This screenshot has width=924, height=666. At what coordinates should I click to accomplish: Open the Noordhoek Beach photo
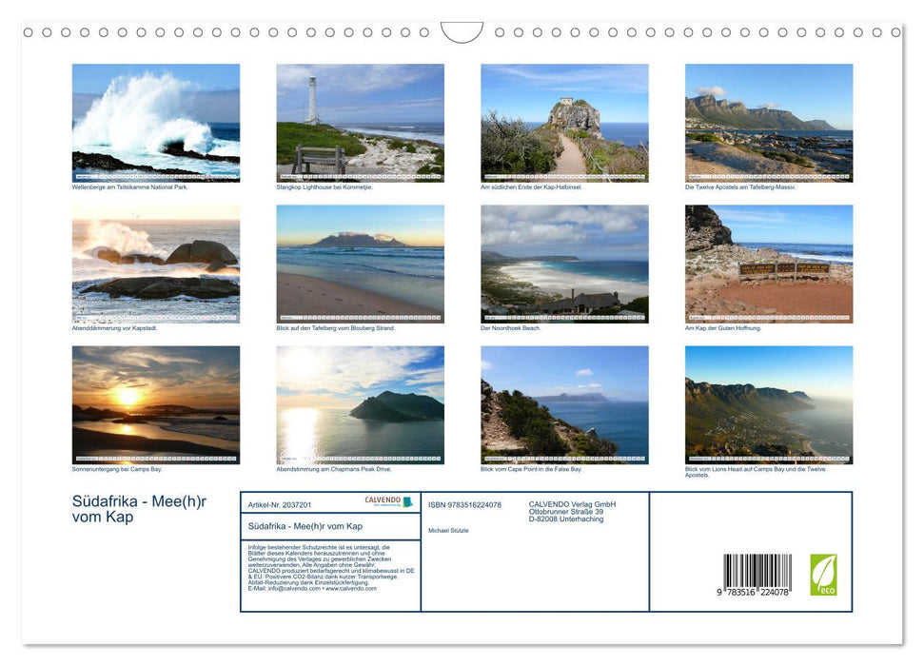tap(564, 264)
